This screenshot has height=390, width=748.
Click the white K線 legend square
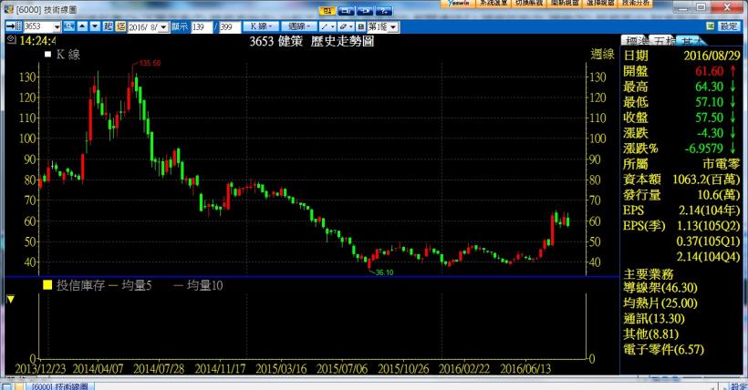pyautogui.click(x=47, y=55)
